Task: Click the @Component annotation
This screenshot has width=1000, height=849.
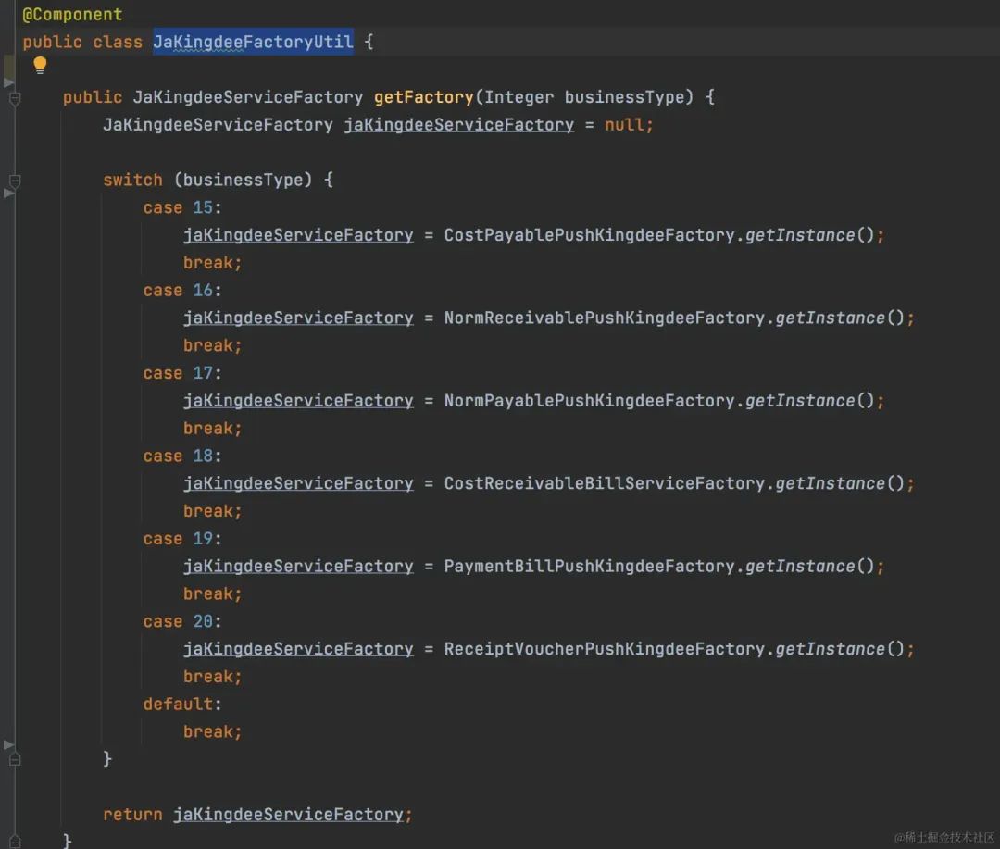Action: [x=72, y=14]
